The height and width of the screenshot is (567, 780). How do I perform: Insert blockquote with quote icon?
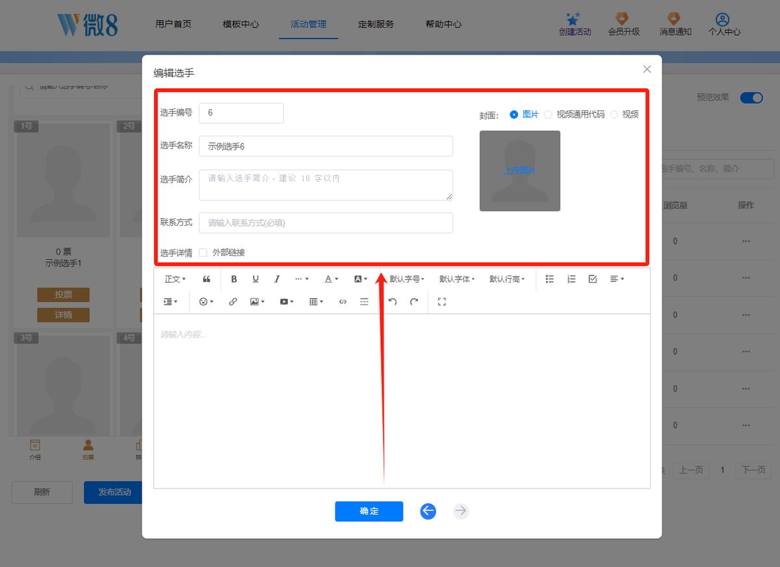[x=207, y=279]
